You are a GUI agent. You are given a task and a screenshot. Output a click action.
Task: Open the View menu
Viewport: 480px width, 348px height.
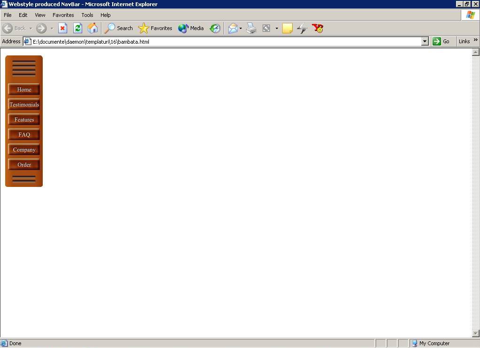pyautogui.click(x=40, y=15)
